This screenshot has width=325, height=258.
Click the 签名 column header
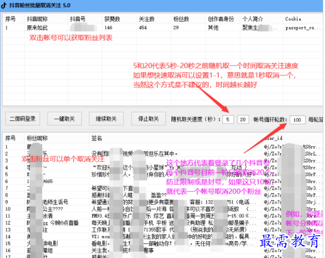tap(97, 138)
